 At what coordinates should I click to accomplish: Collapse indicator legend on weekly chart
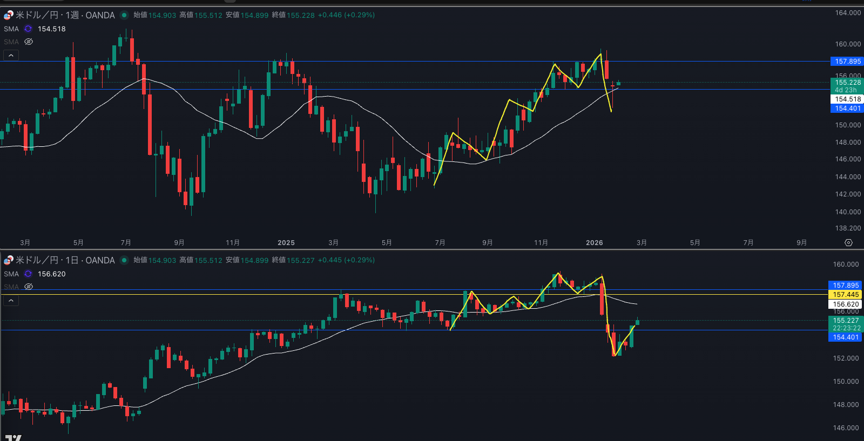[x=11, y=56]
